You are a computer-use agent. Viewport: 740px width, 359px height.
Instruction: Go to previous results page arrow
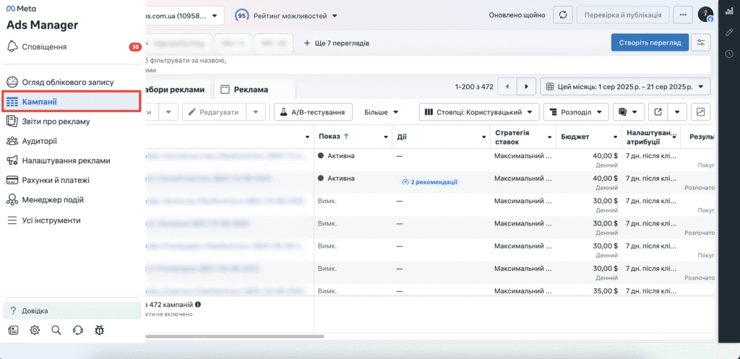point(507,87)
